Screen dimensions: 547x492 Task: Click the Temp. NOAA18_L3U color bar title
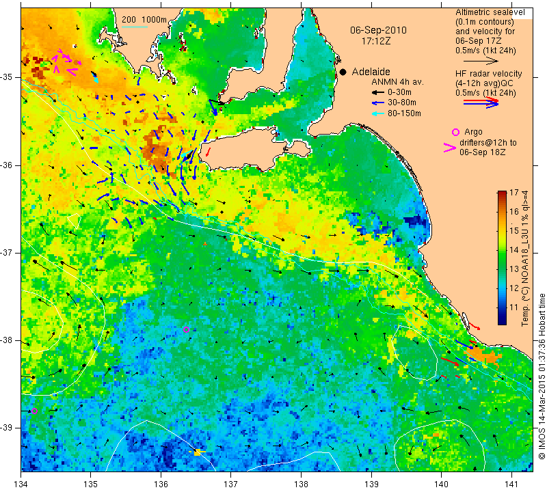524,258
